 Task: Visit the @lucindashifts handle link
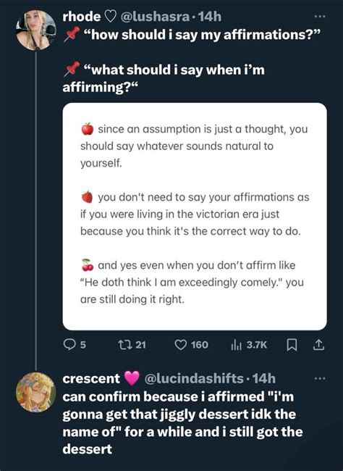click(x=194, y=378)
